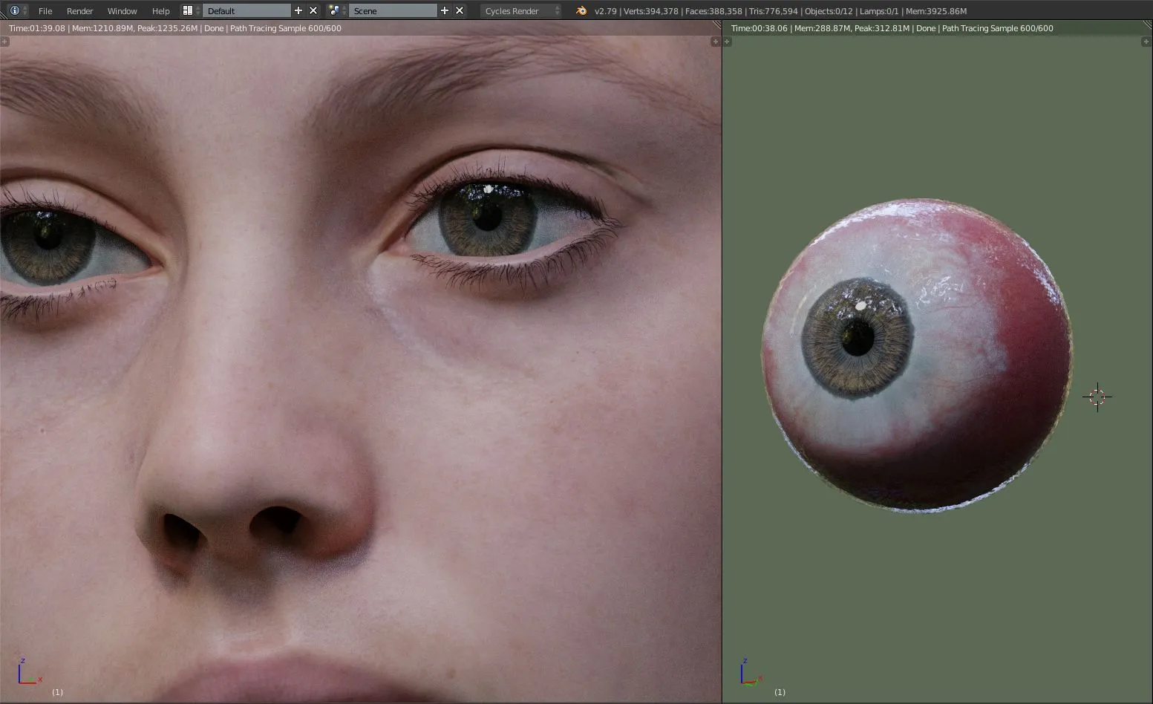
Task: Click the right viewport split corner widget
Action: click(1147, 25)
